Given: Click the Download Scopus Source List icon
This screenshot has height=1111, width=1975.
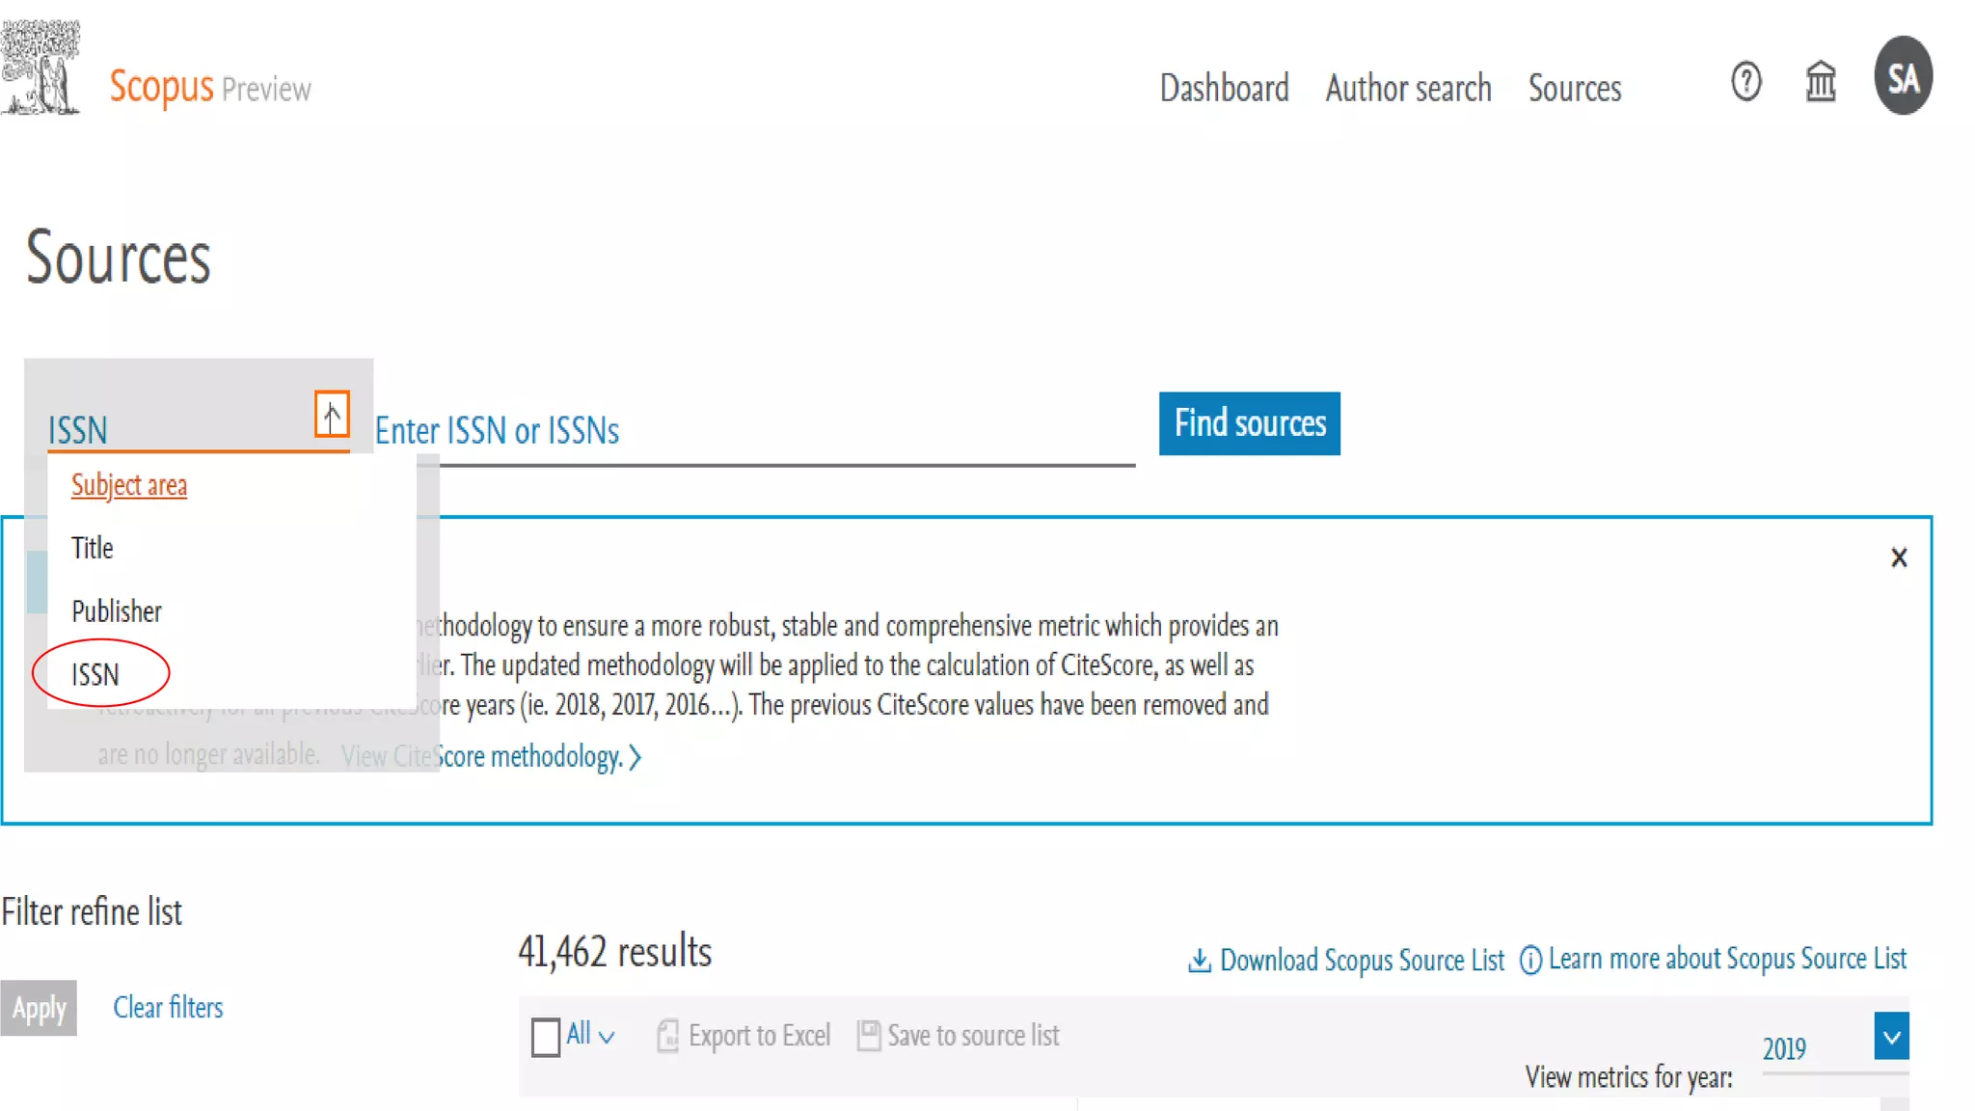Looking at the screenshot, I should point(1199,961).
